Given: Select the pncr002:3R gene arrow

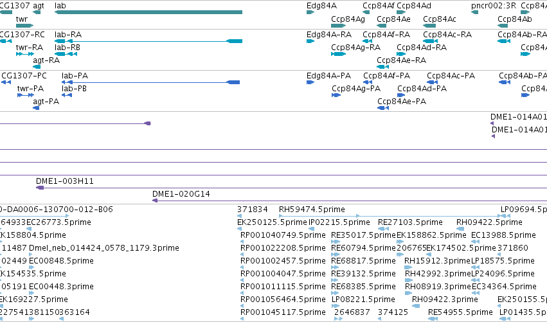Looking at the screenshot, I should pyautogui.click(x=474, y=12).
